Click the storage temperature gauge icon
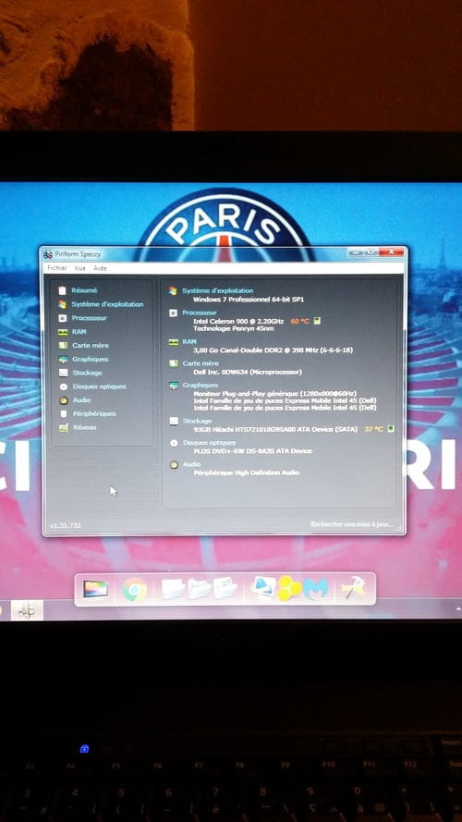 click(x=391, y=429)
